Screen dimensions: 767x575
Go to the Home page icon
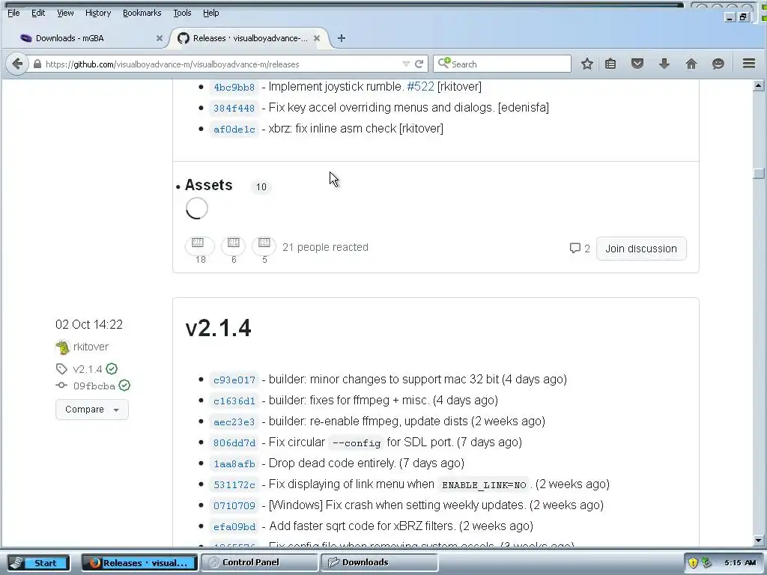[x=691, y=64]
